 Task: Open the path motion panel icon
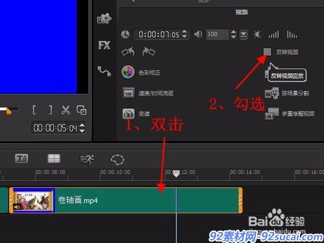point(104,71)
